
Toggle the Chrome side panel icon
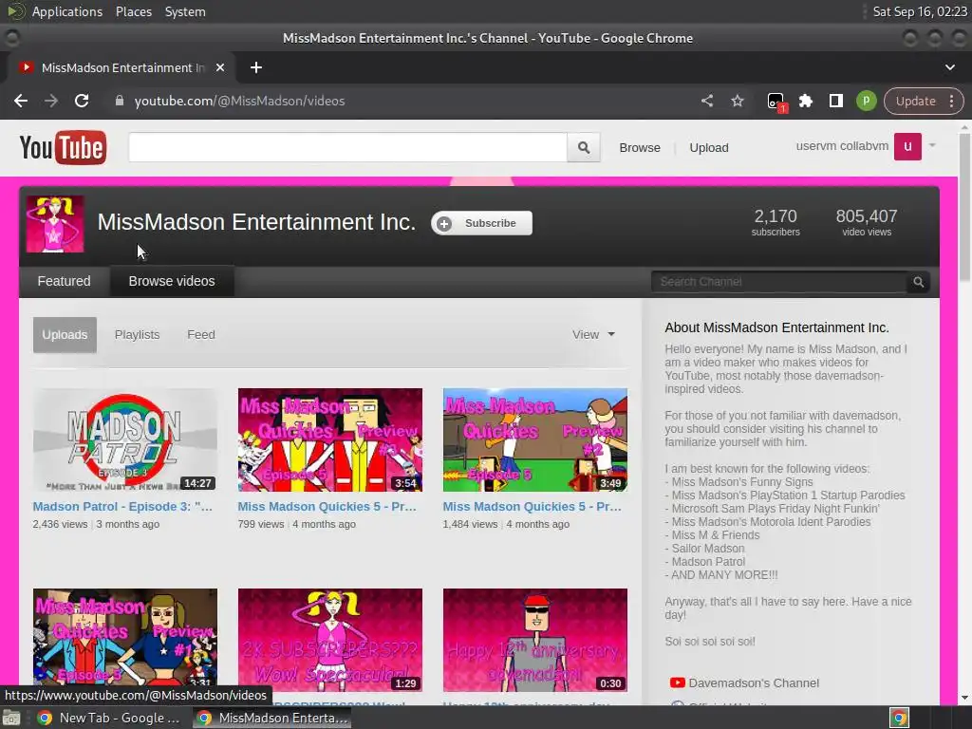[x=835, y=101]
